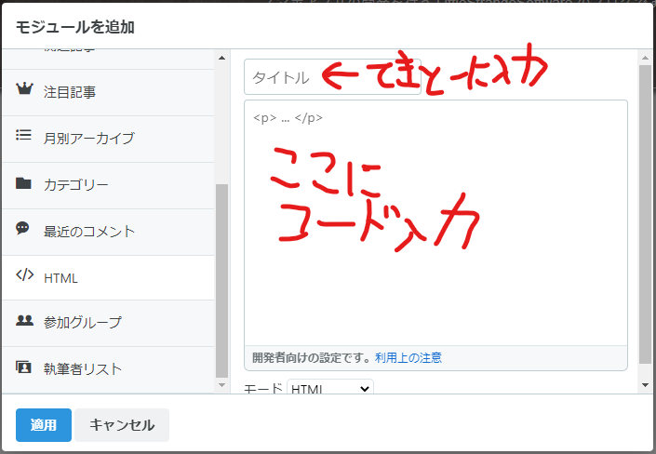Click the folder icon beside カテゴリー
656x454 pixels.
tap(23, 183)
